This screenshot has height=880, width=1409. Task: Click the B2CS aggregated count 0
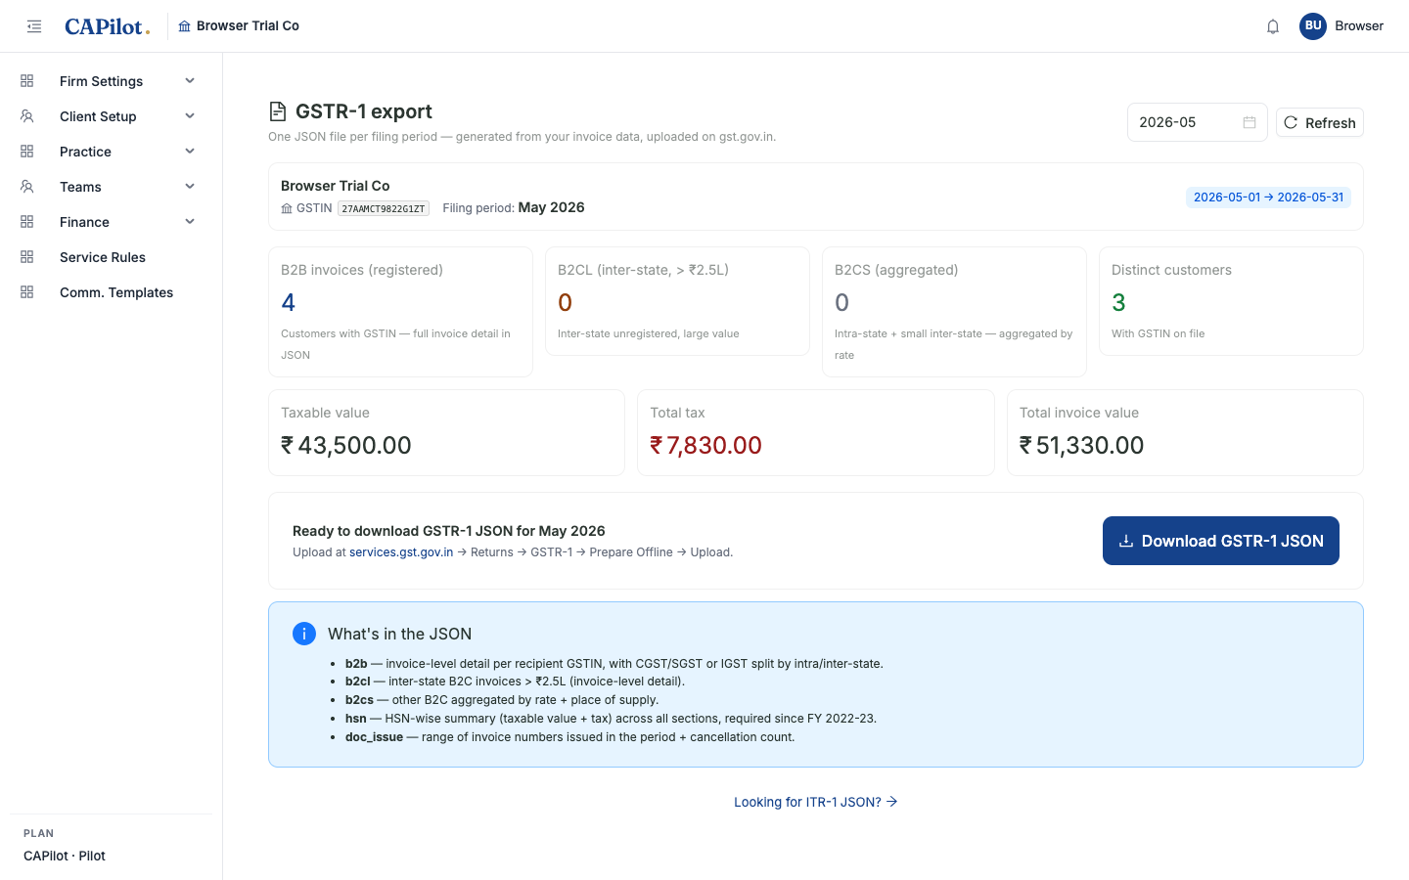point(841,303)
